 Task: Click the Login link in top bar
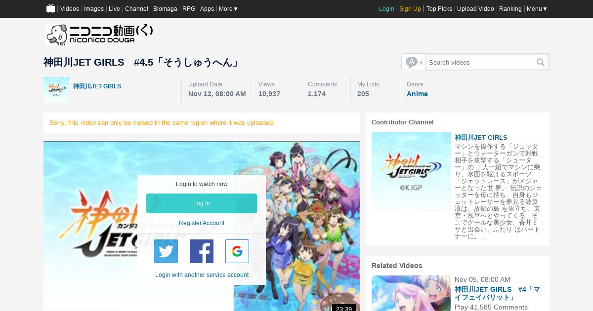tap(386, 9)
